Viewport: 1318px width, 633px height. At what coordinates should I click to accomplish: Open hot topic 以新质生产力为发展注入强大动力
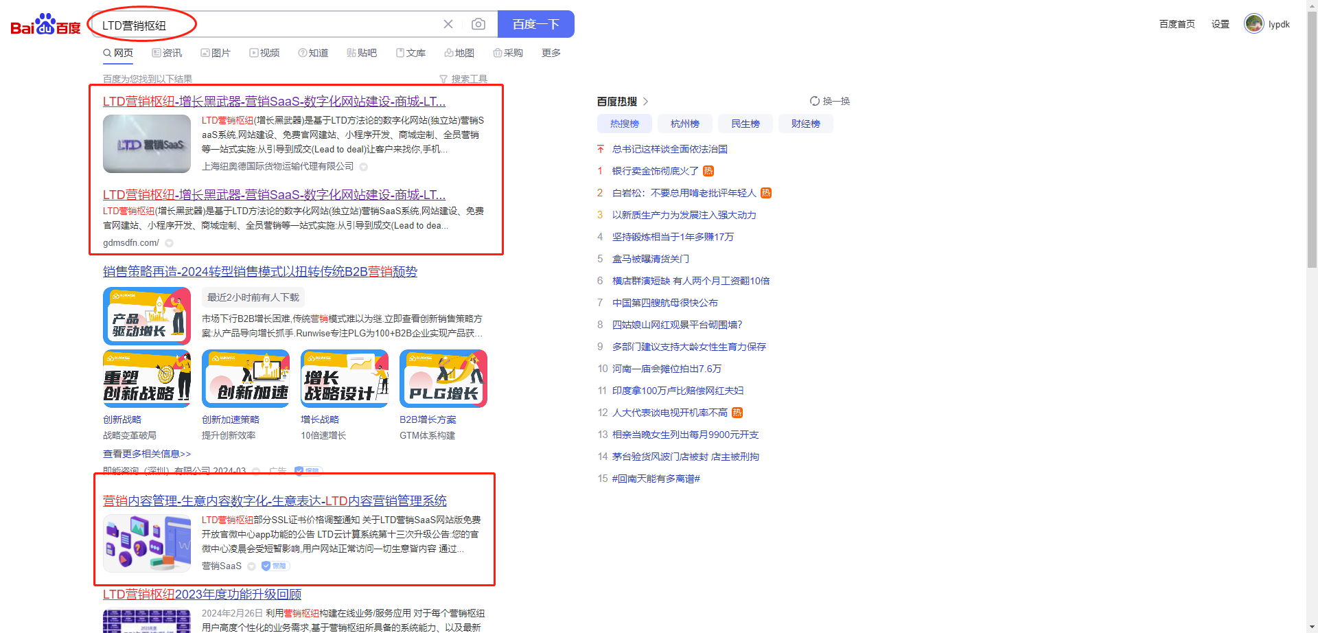[x=684, y=215]
